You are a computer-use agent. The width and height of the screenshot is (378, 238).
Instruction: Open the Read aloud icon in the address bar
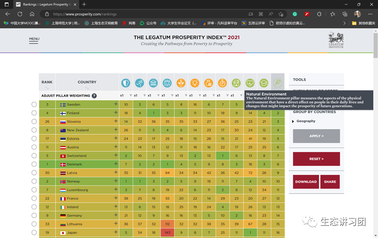pos(271,14)
